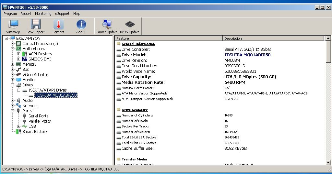The height and width of the screenshot is (174, 332).
Task: Collapse the (S)ATA/ATAPI Drives node
Action: [x=19, y=90]
